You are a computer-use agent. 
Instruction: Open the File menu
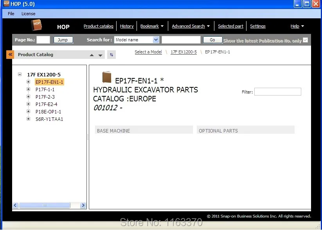(11, 14)
